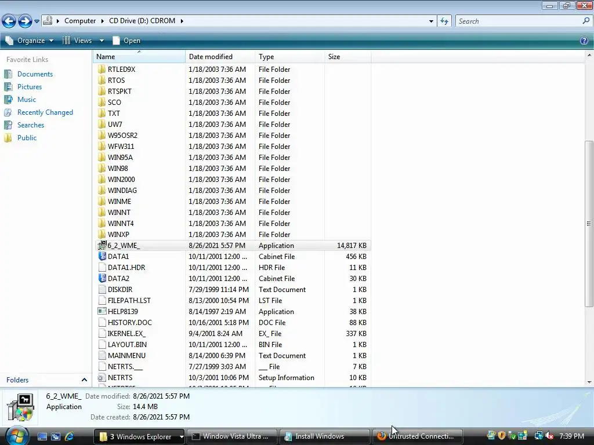The height and width of the screenshot is (445, 594).
Task: Open the 3 Windows Explorer taskbar group
Action: (139, 436)
